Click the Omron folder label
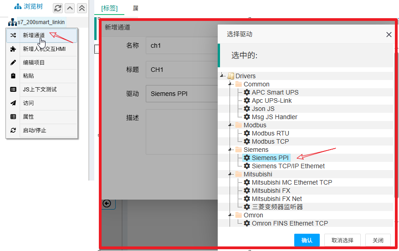This screenshot has width=399, height=251. [x=253, y=215]
